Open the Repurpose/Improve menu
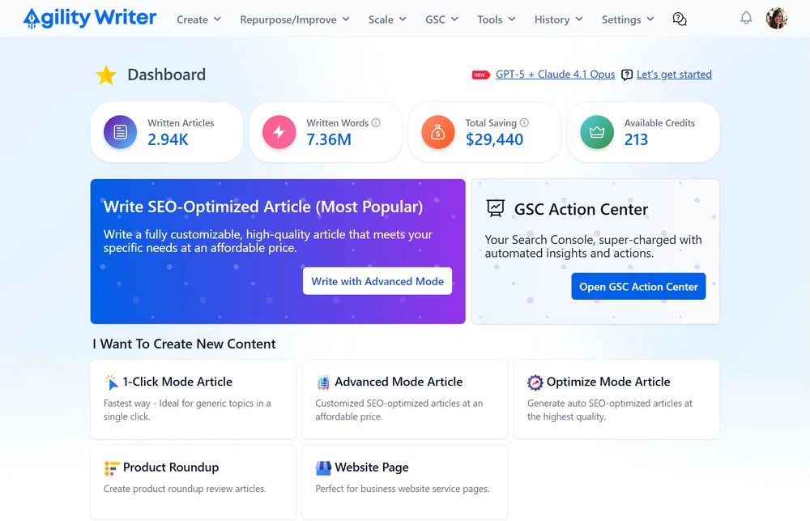 pos(295,19)
